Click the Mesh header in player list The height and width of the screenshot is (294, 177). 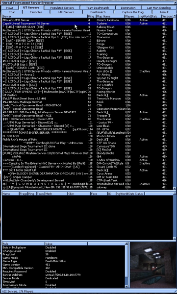(56, 194)
